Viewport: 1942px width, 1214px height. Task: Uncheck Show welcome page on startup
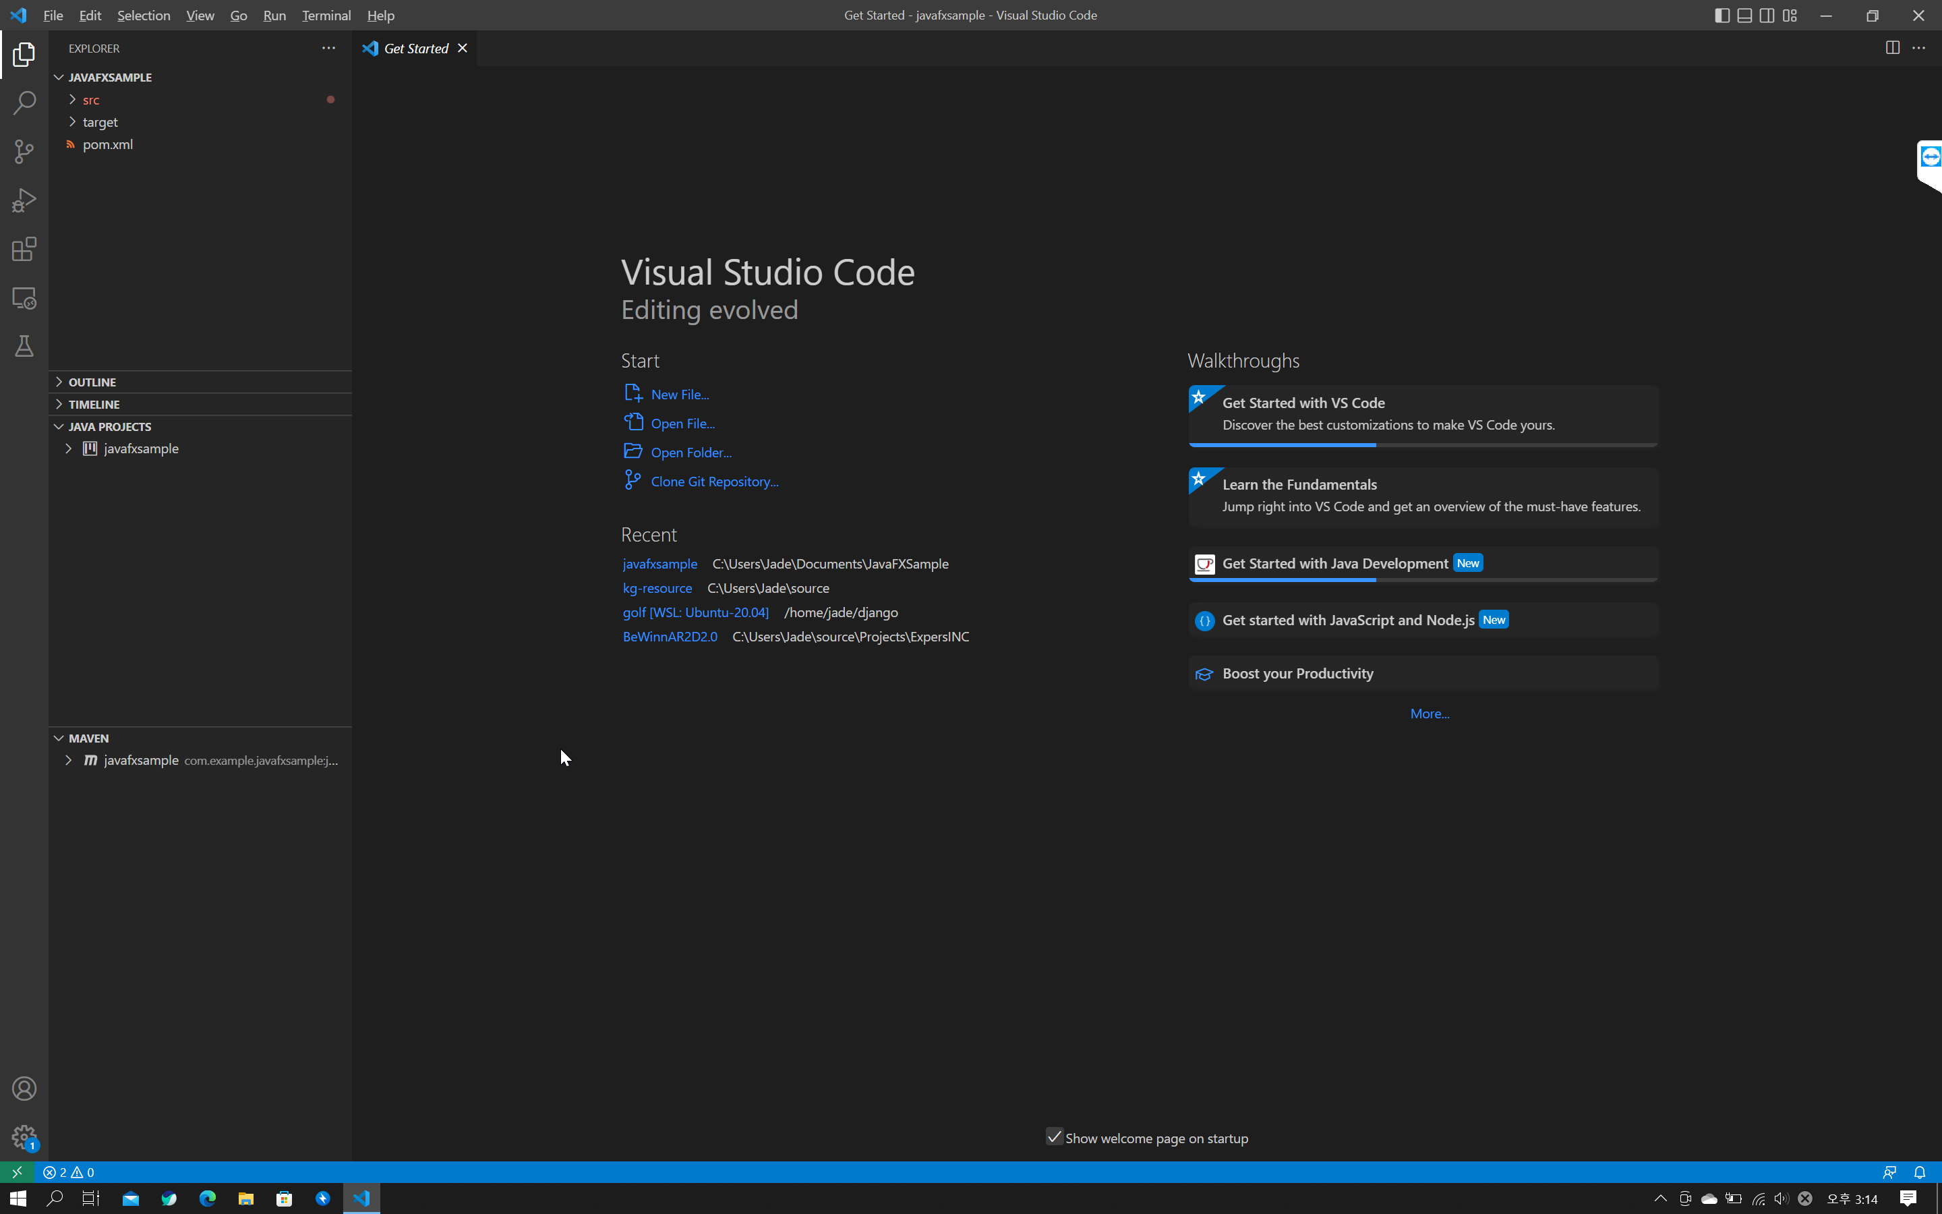click(1055, 1137)
